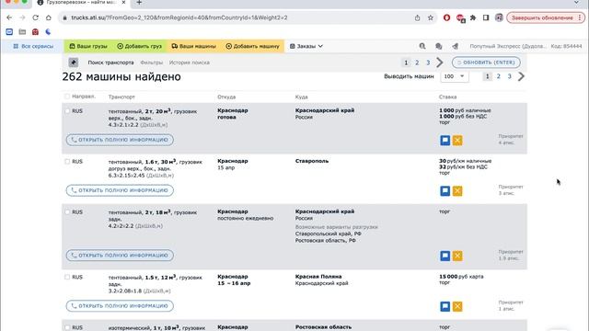Image resolution: width=589 pixels, height=331 pixels.
Task: Tick checkbox for the 2 т, 18 м³ truck
Action: pyautogui.click(x=67, y=212)
